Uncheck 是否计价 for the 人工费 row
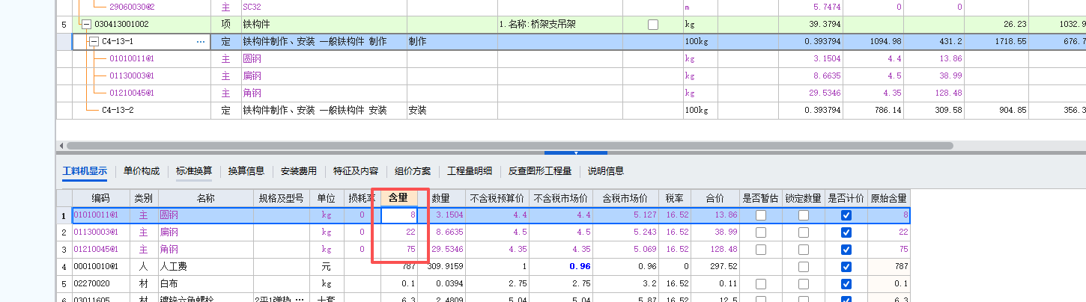 [846, 267]
